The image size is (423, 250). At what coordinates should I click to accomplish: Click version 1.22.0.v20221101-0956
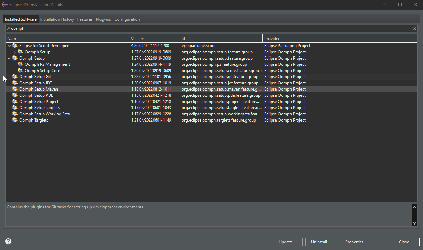151,77
